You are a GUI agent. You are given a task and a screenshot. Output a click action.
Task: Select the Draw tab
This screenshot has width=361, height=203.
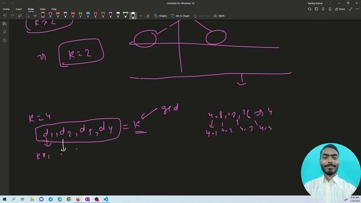click(x=31, y=9)
